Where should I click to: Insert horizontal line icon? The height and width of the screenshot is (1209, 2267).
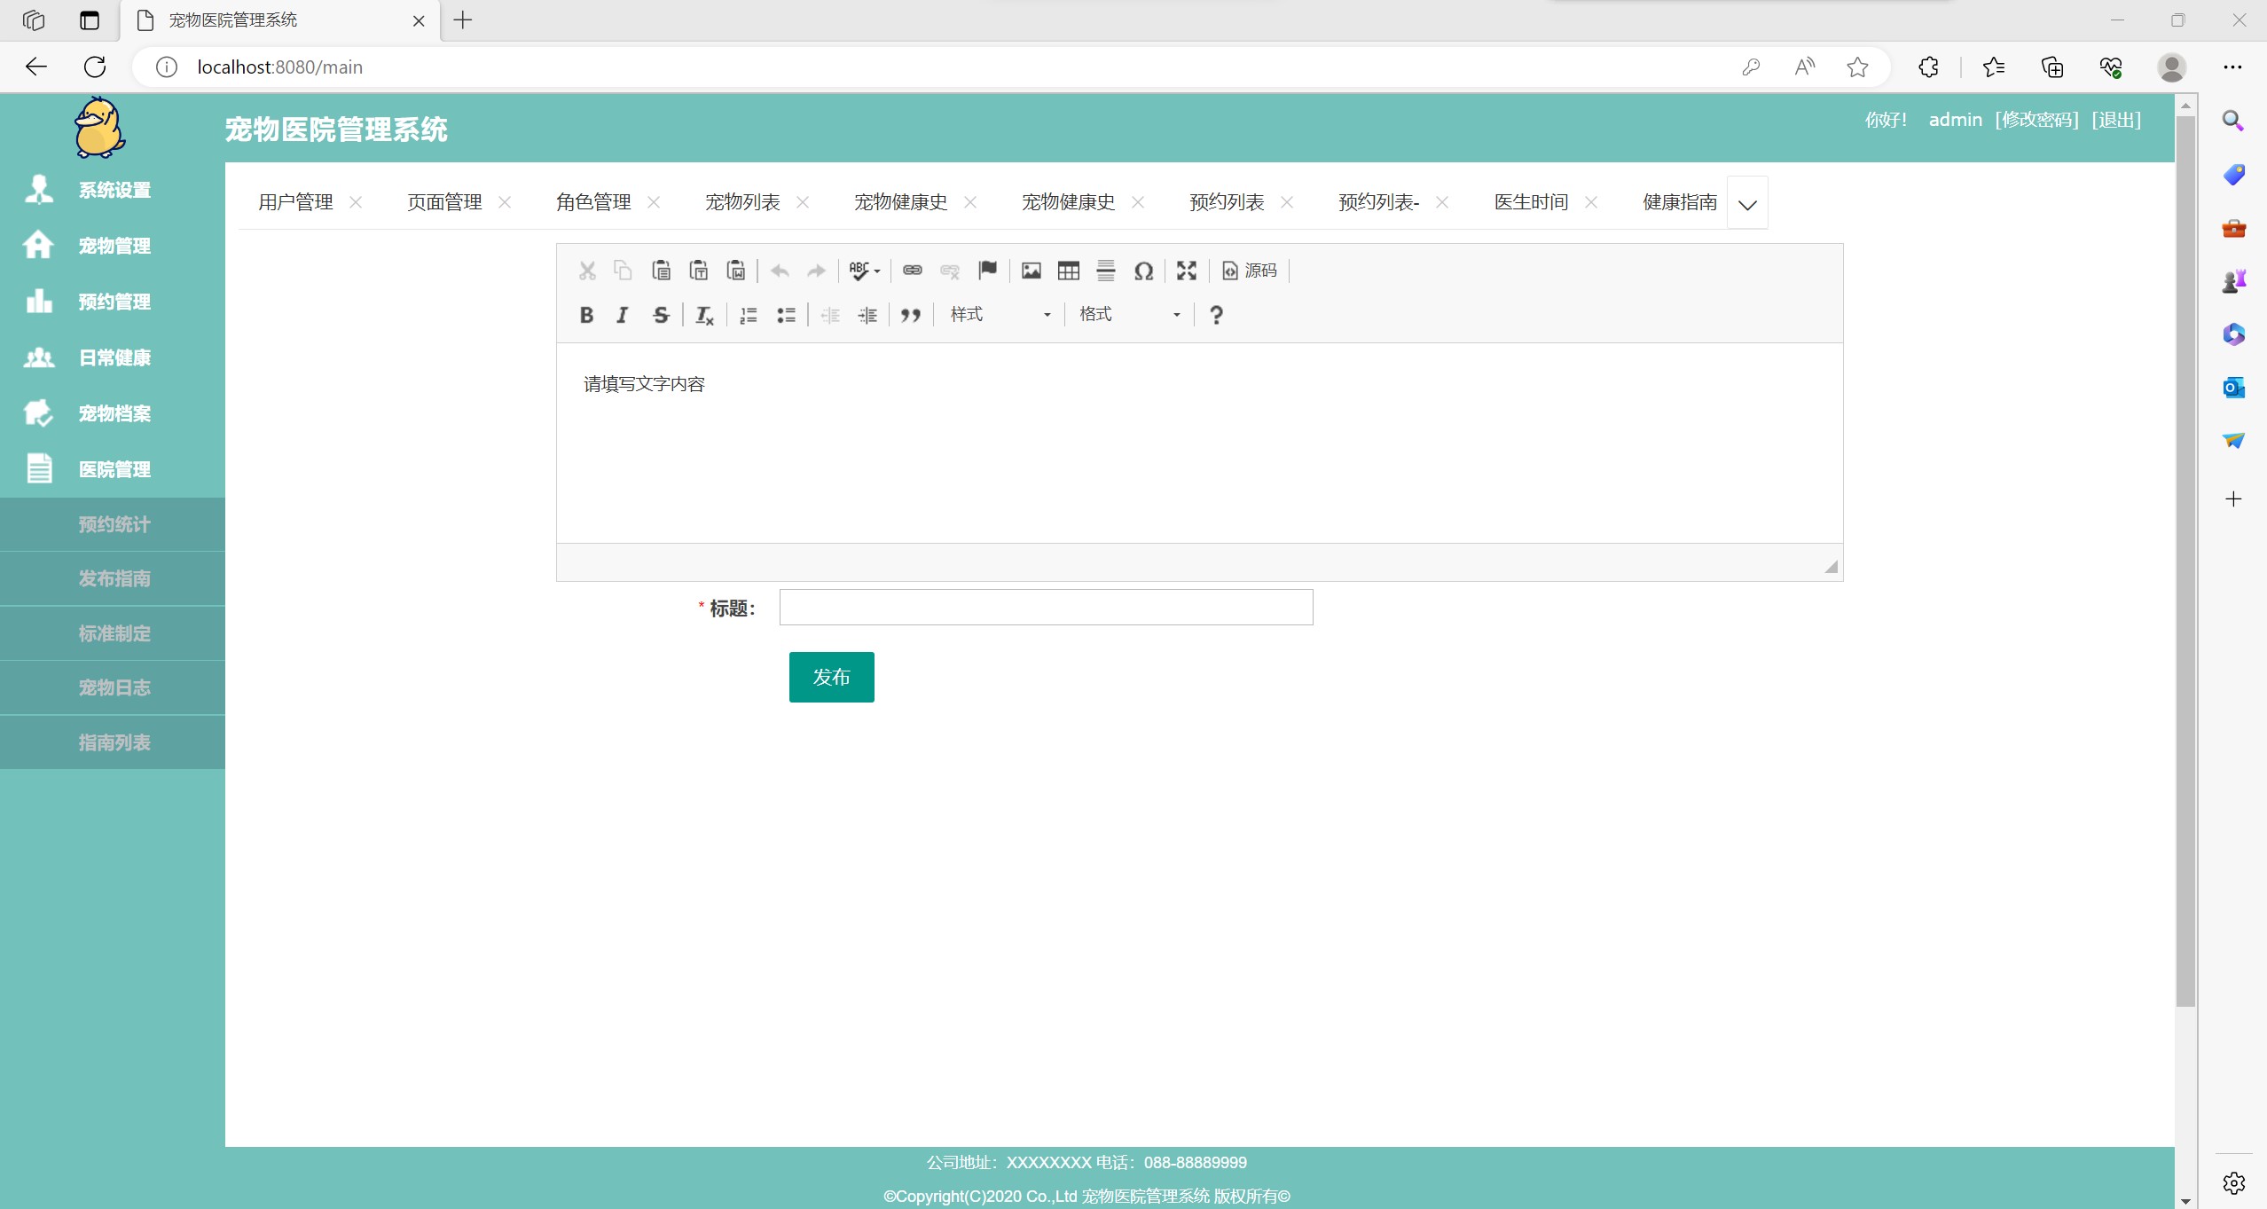point(1106,271)
